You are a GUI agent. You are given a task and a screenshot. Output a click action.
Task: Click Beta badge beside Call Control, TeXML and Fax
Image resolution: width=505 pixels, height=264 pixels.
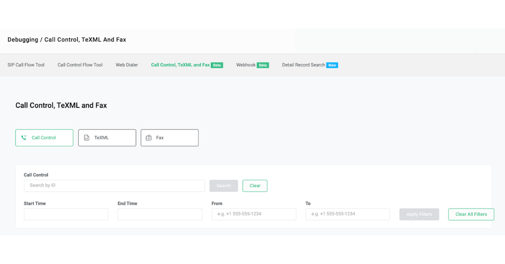pyautogui.click(x=217, y=65)
